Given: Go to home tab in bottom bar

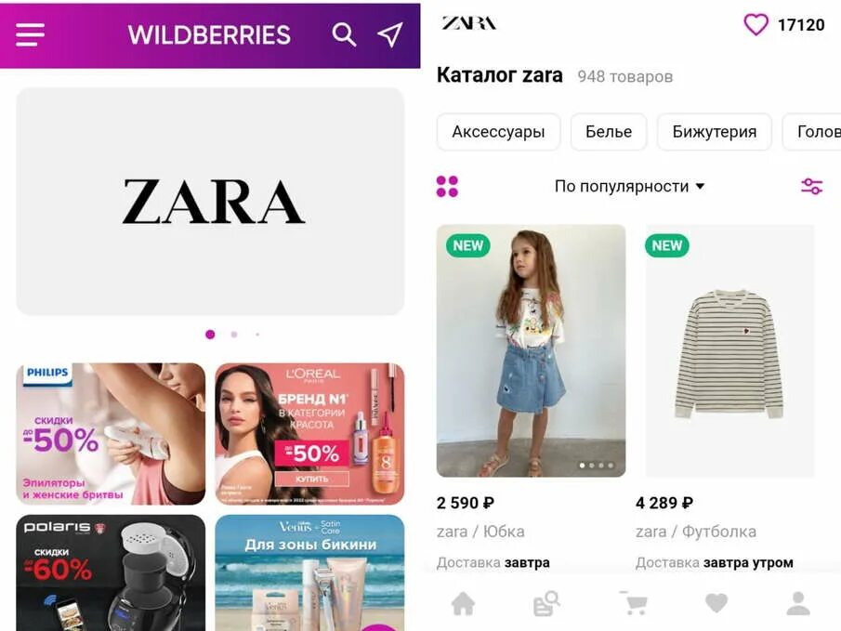Looking at the screenshot, I should (464, 603).
